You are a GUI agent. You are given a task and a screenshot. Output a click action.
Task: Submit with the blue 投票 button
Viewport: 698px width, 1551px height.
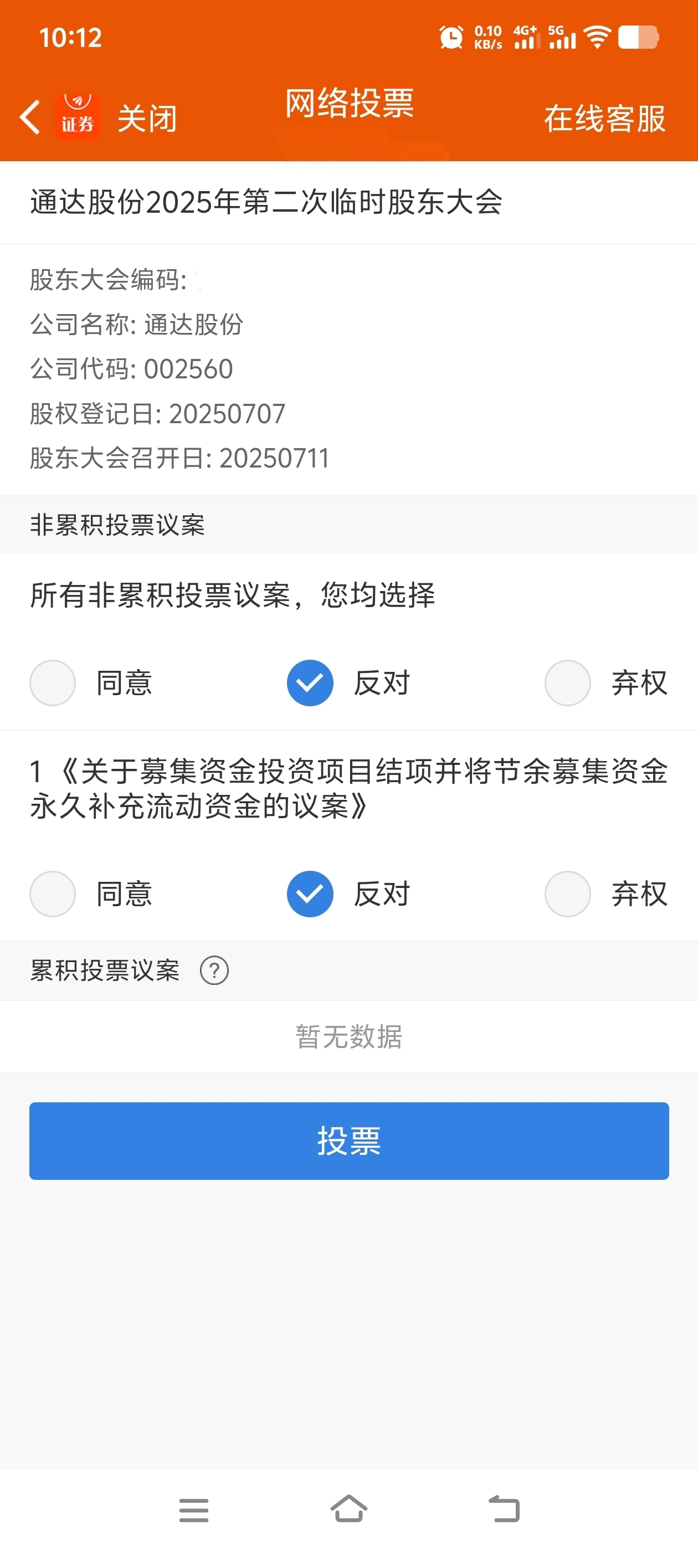click(348, 1141)
